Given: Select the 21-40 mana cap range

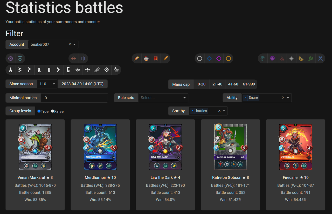Looking at the screenshot, I should click(x=217, y=84).
